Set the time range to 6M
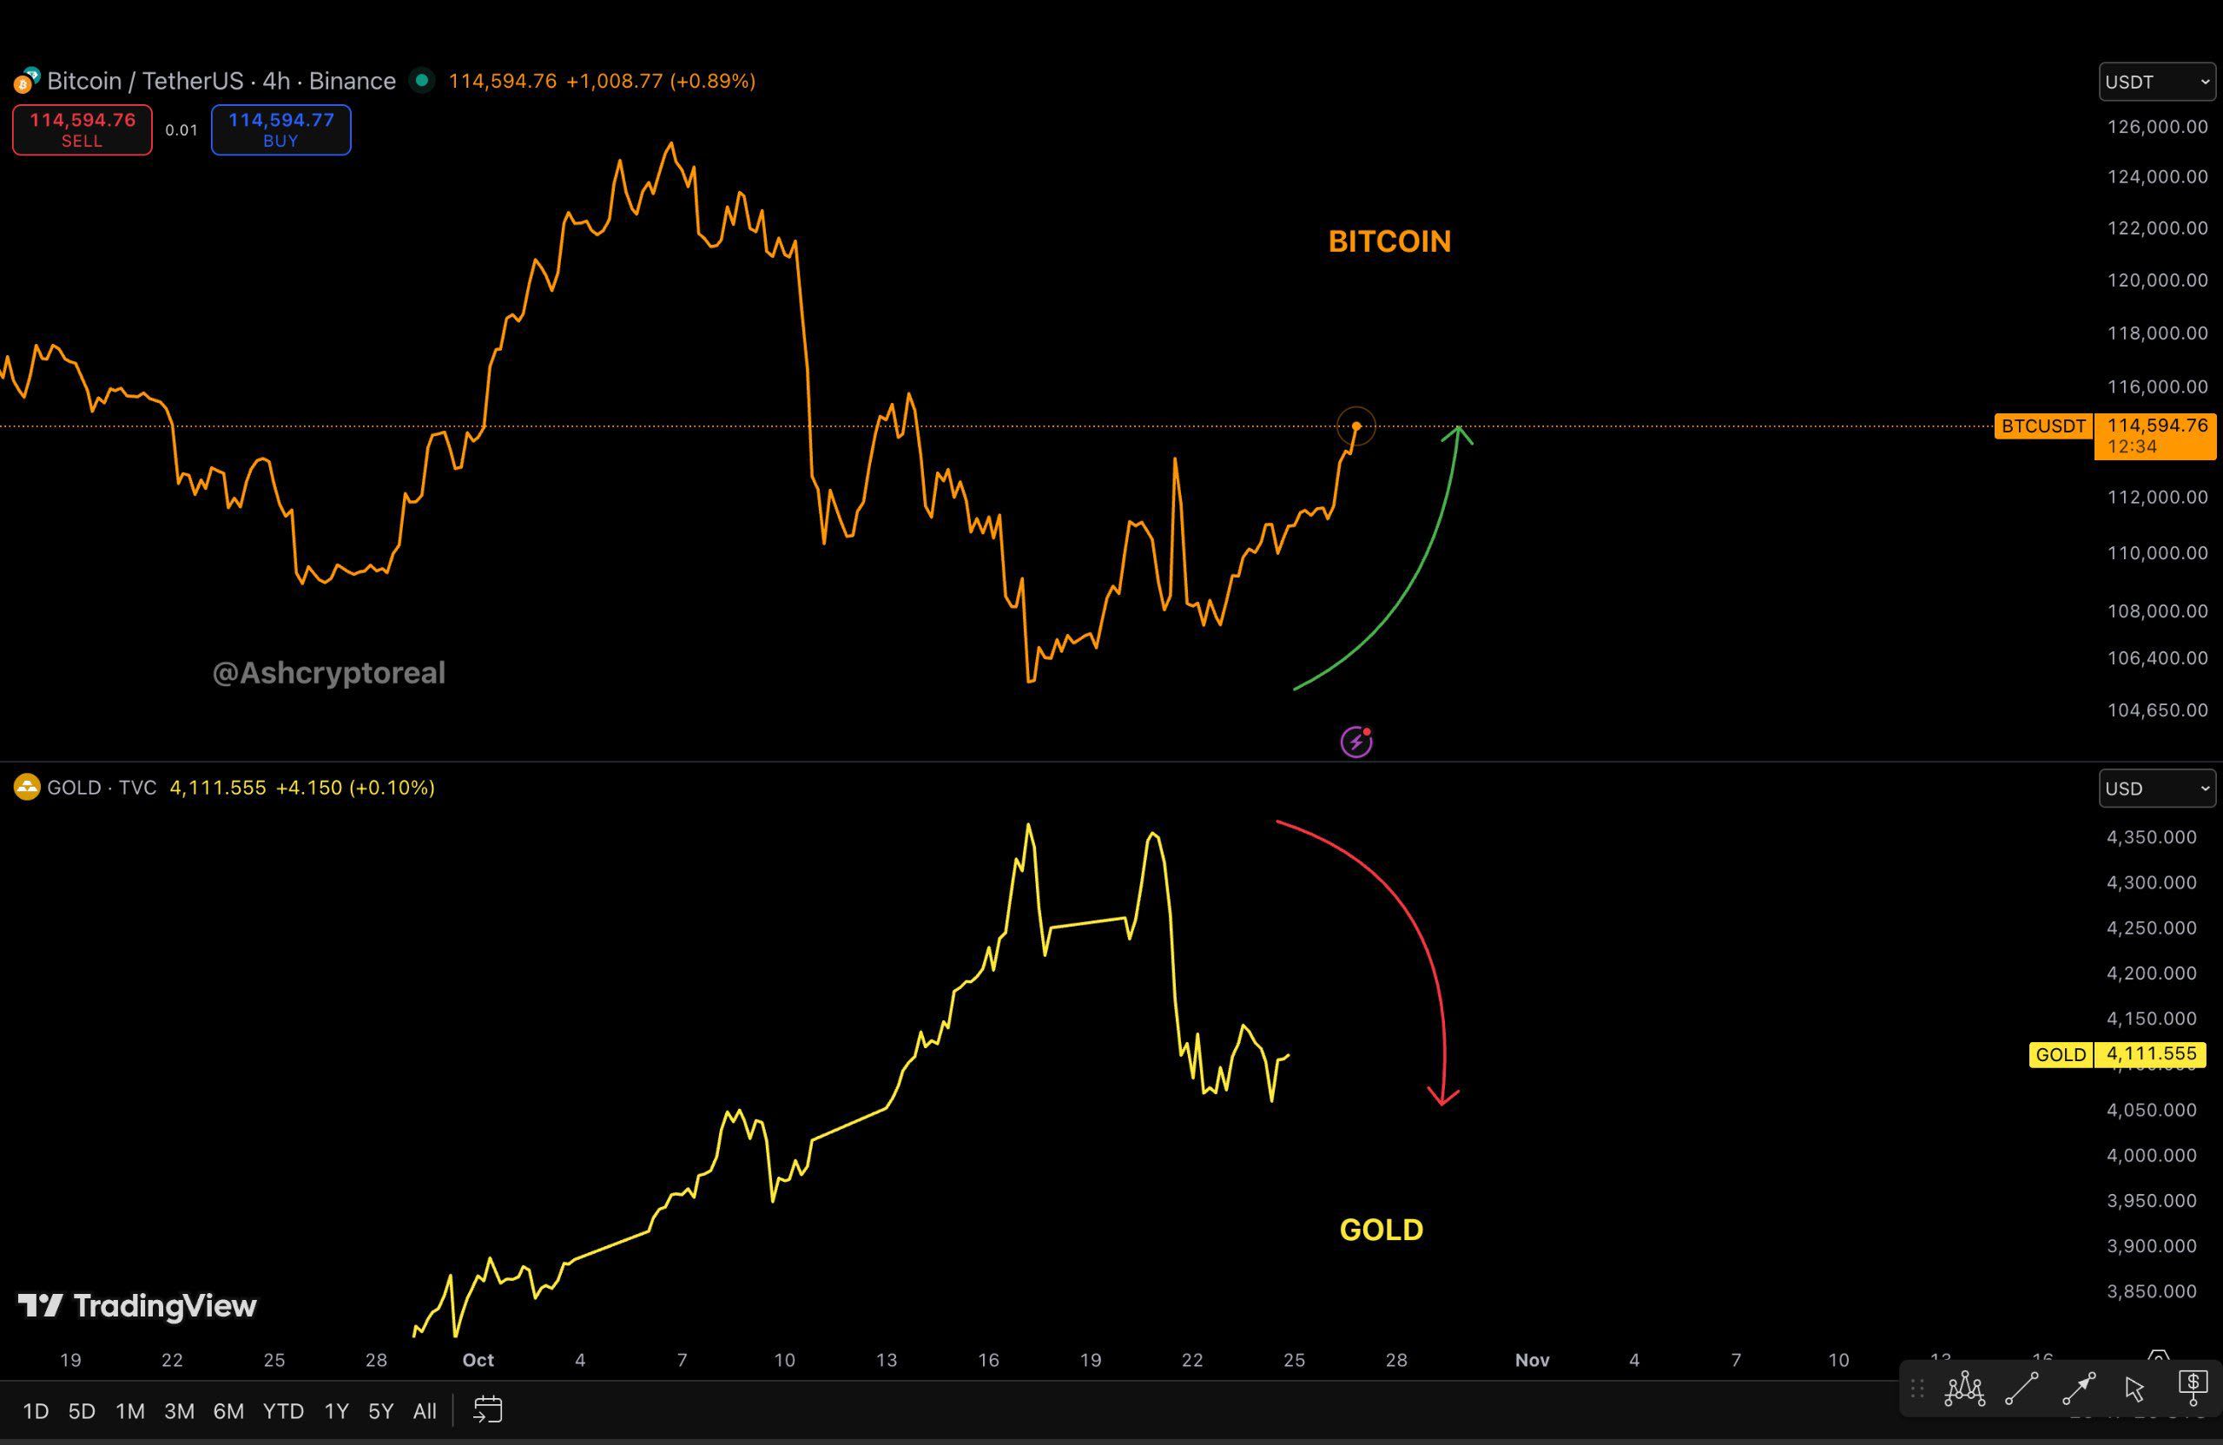This screenshot has height=1445, width=2223. 229,1410
